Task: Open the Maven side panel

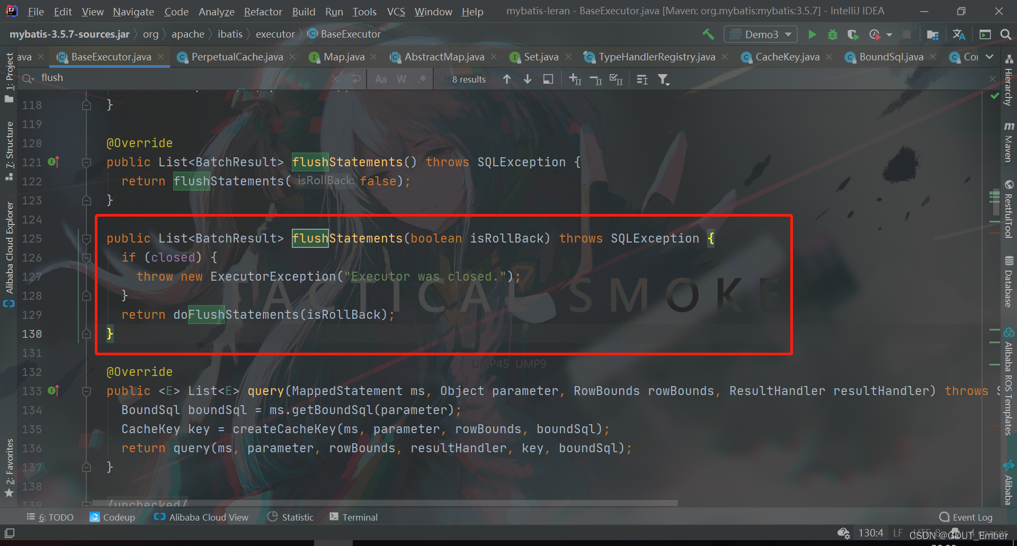Action: click(x=1009, y=142)
